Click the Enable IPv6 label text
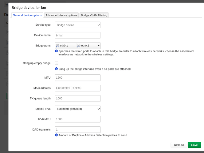 pos(43,109)
